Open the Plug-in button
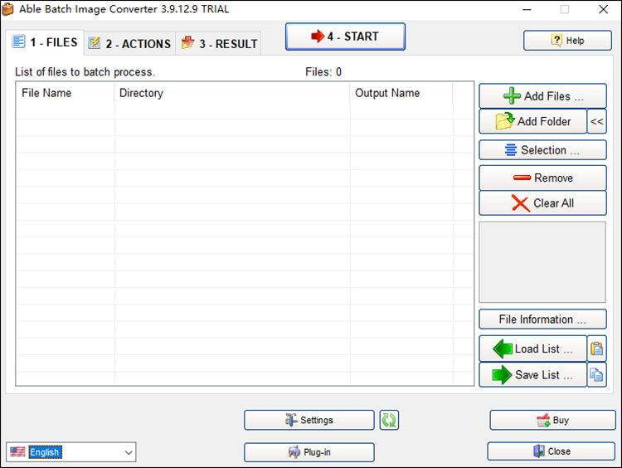The height and width of the screenshot is (468, 622). [309, 452]
